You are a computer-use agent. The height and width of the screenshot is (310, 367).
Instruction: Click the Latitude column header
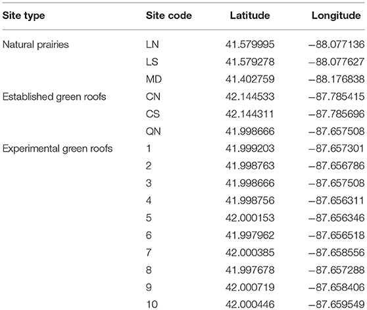coord(250,15)
